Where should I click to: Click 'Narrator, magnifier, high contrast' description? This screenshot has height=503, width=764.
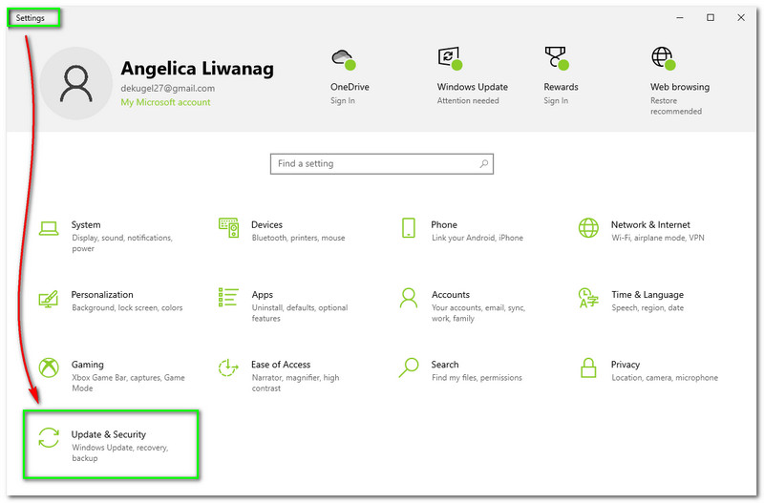click(295, 383)
